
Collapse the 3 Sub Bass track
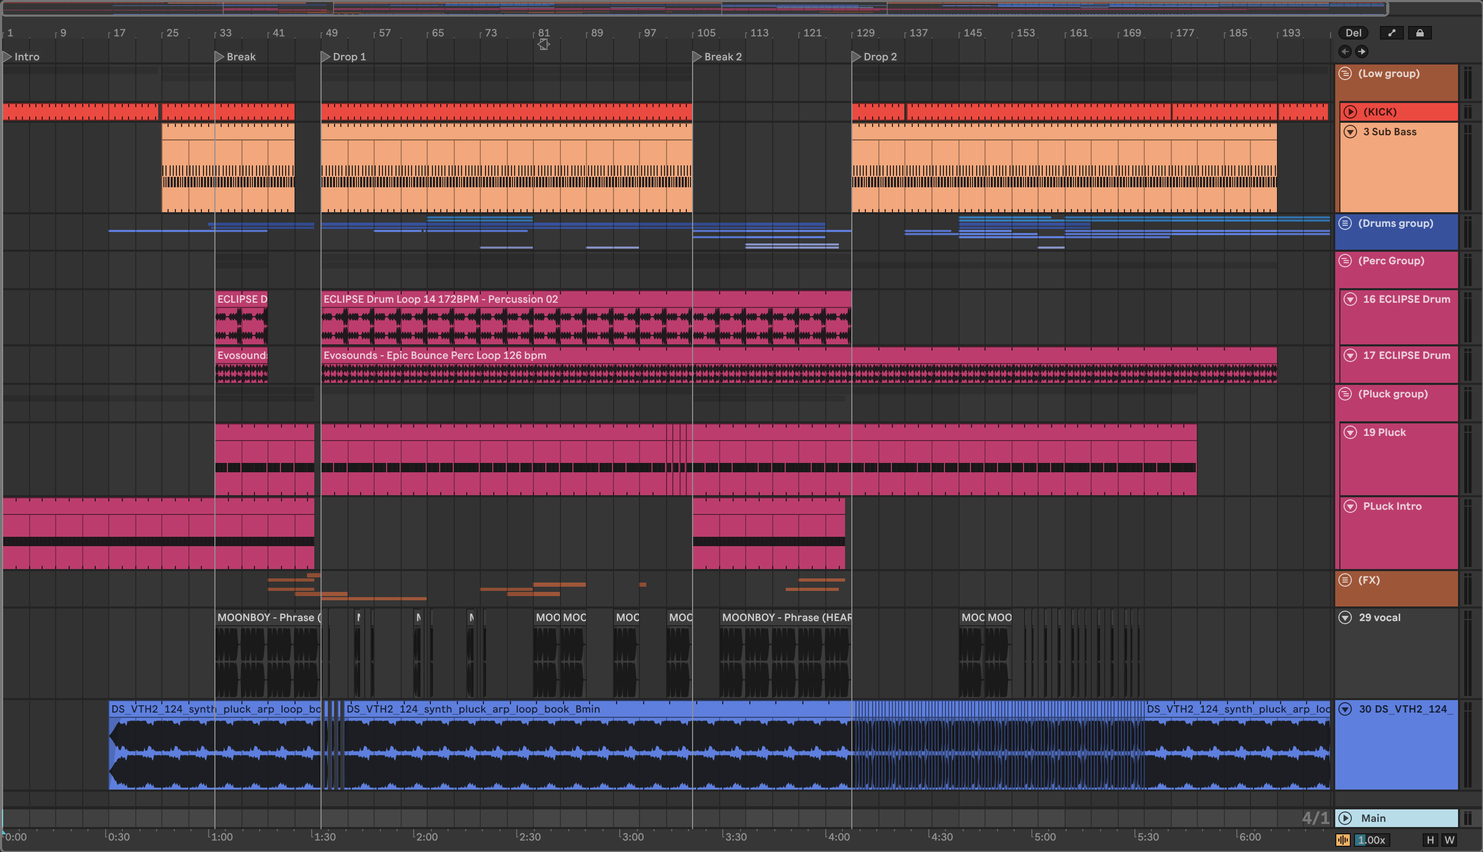tap(1350, 132)
